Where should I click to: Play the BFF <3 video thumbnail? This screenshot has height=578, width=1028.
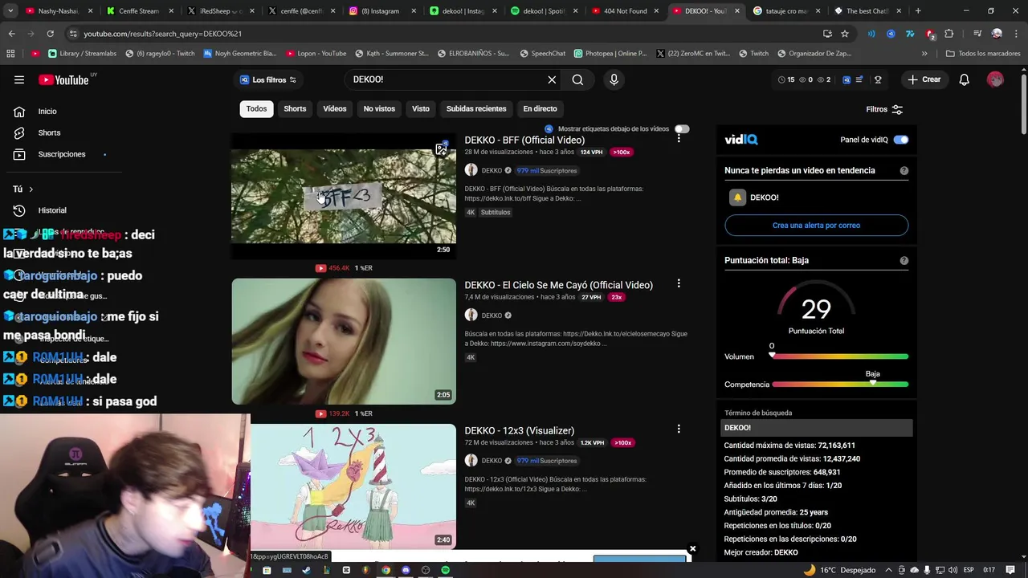pyautogui.click(x=344, y=196)
